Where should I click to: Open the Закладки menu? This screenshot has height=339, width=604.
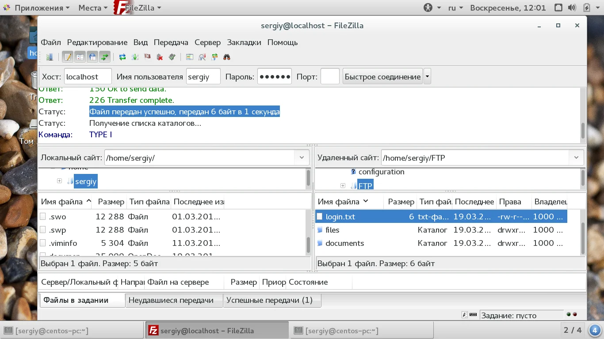(244, 42)
